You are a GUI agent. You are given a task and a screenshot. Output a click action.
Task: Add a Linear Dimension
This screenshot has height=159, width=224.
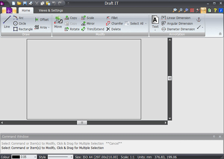pos(178,18)
